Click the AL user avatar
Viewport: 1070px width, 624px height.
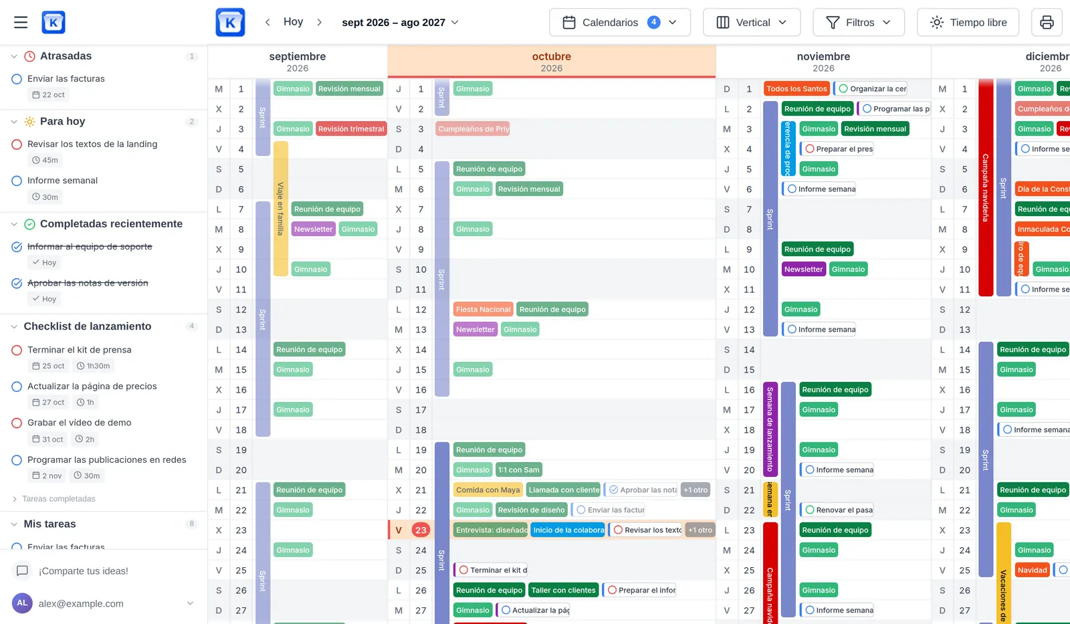[22, 603]
